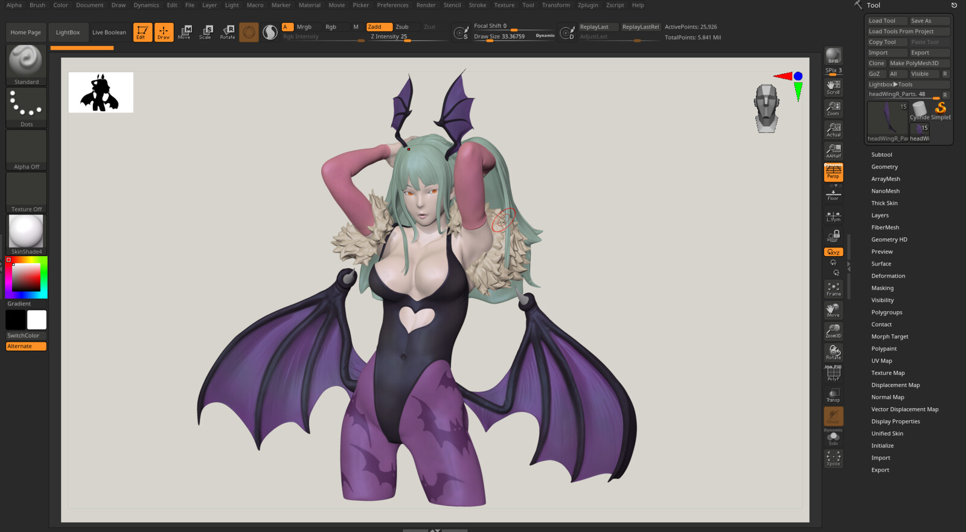Toggle the Alternate color button
Viewport: 966px width, 532px height.
26,346
